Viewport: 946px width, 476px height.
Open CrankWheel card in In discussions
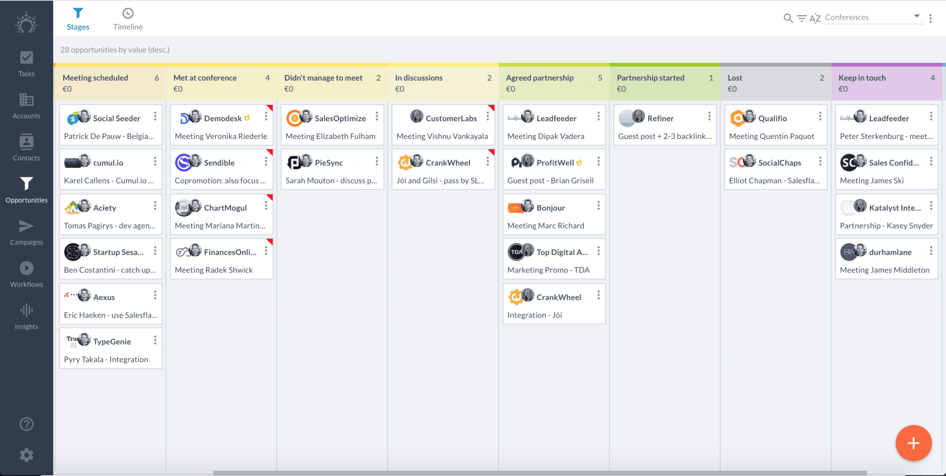(443, 170)
